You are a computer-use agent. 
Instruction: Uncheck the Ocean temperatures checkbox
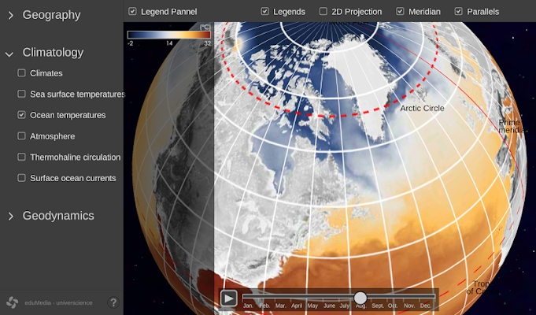point(21,115)
